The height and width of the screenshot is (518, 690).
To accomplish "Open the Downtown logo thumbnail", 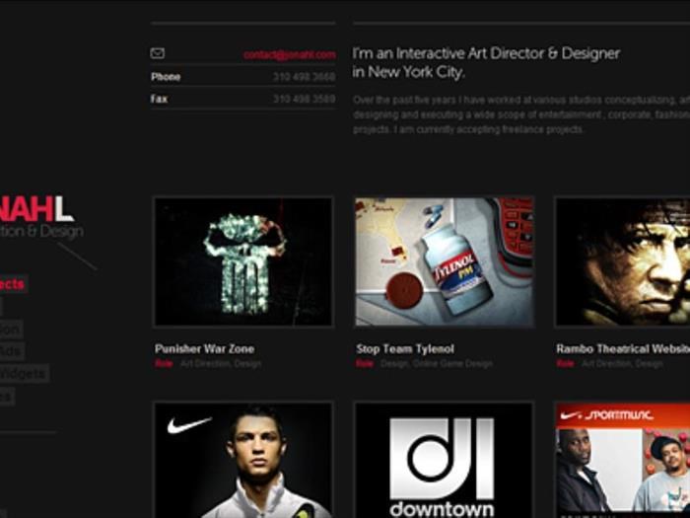I will click(444, 460).
